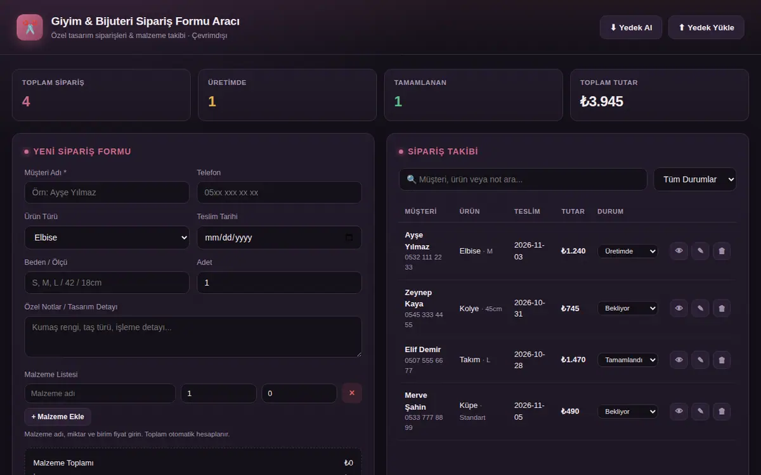
Task: Focus the Müşteri Adı input field
Action: coord(107,193)
